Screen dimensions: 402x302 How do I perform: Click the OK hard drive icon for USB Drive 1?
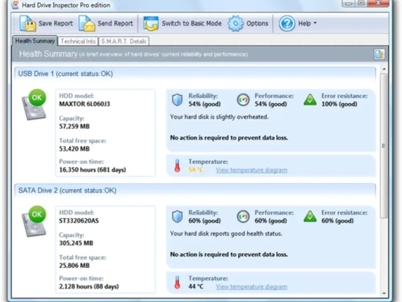35,105
